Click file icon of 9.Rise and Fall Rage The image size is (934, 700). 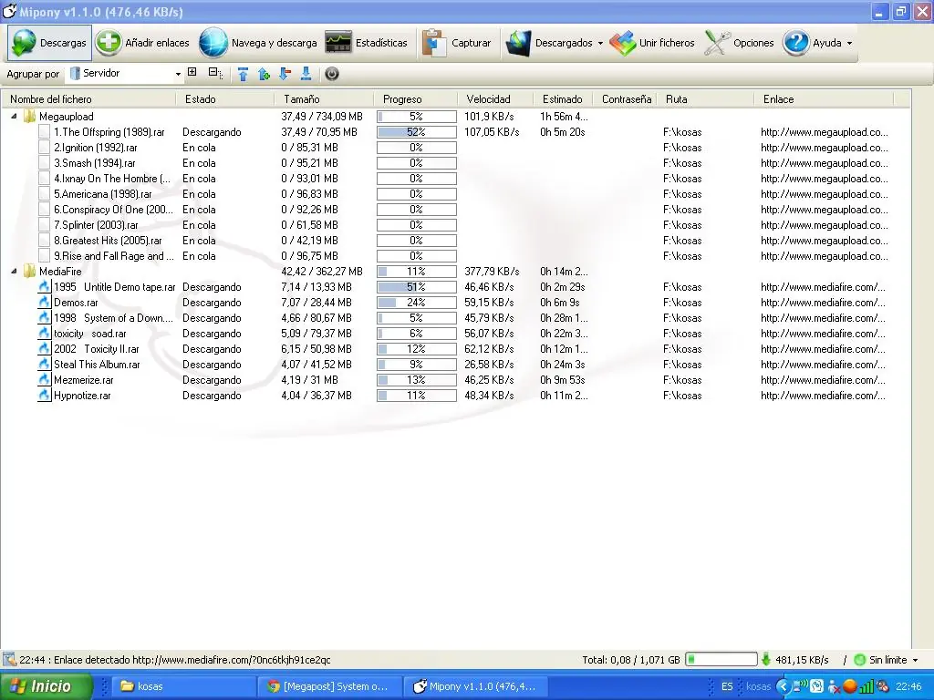point(44,256)
